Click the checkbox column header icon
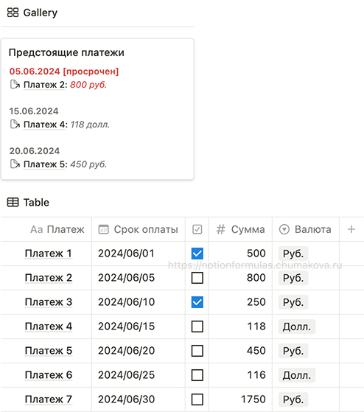 tap(197, 229)
